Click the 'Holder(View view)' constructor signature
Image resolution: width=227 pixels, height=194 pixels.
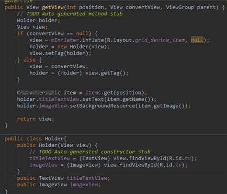65,145
